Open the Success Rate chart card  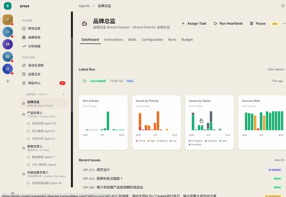(262, 122)
